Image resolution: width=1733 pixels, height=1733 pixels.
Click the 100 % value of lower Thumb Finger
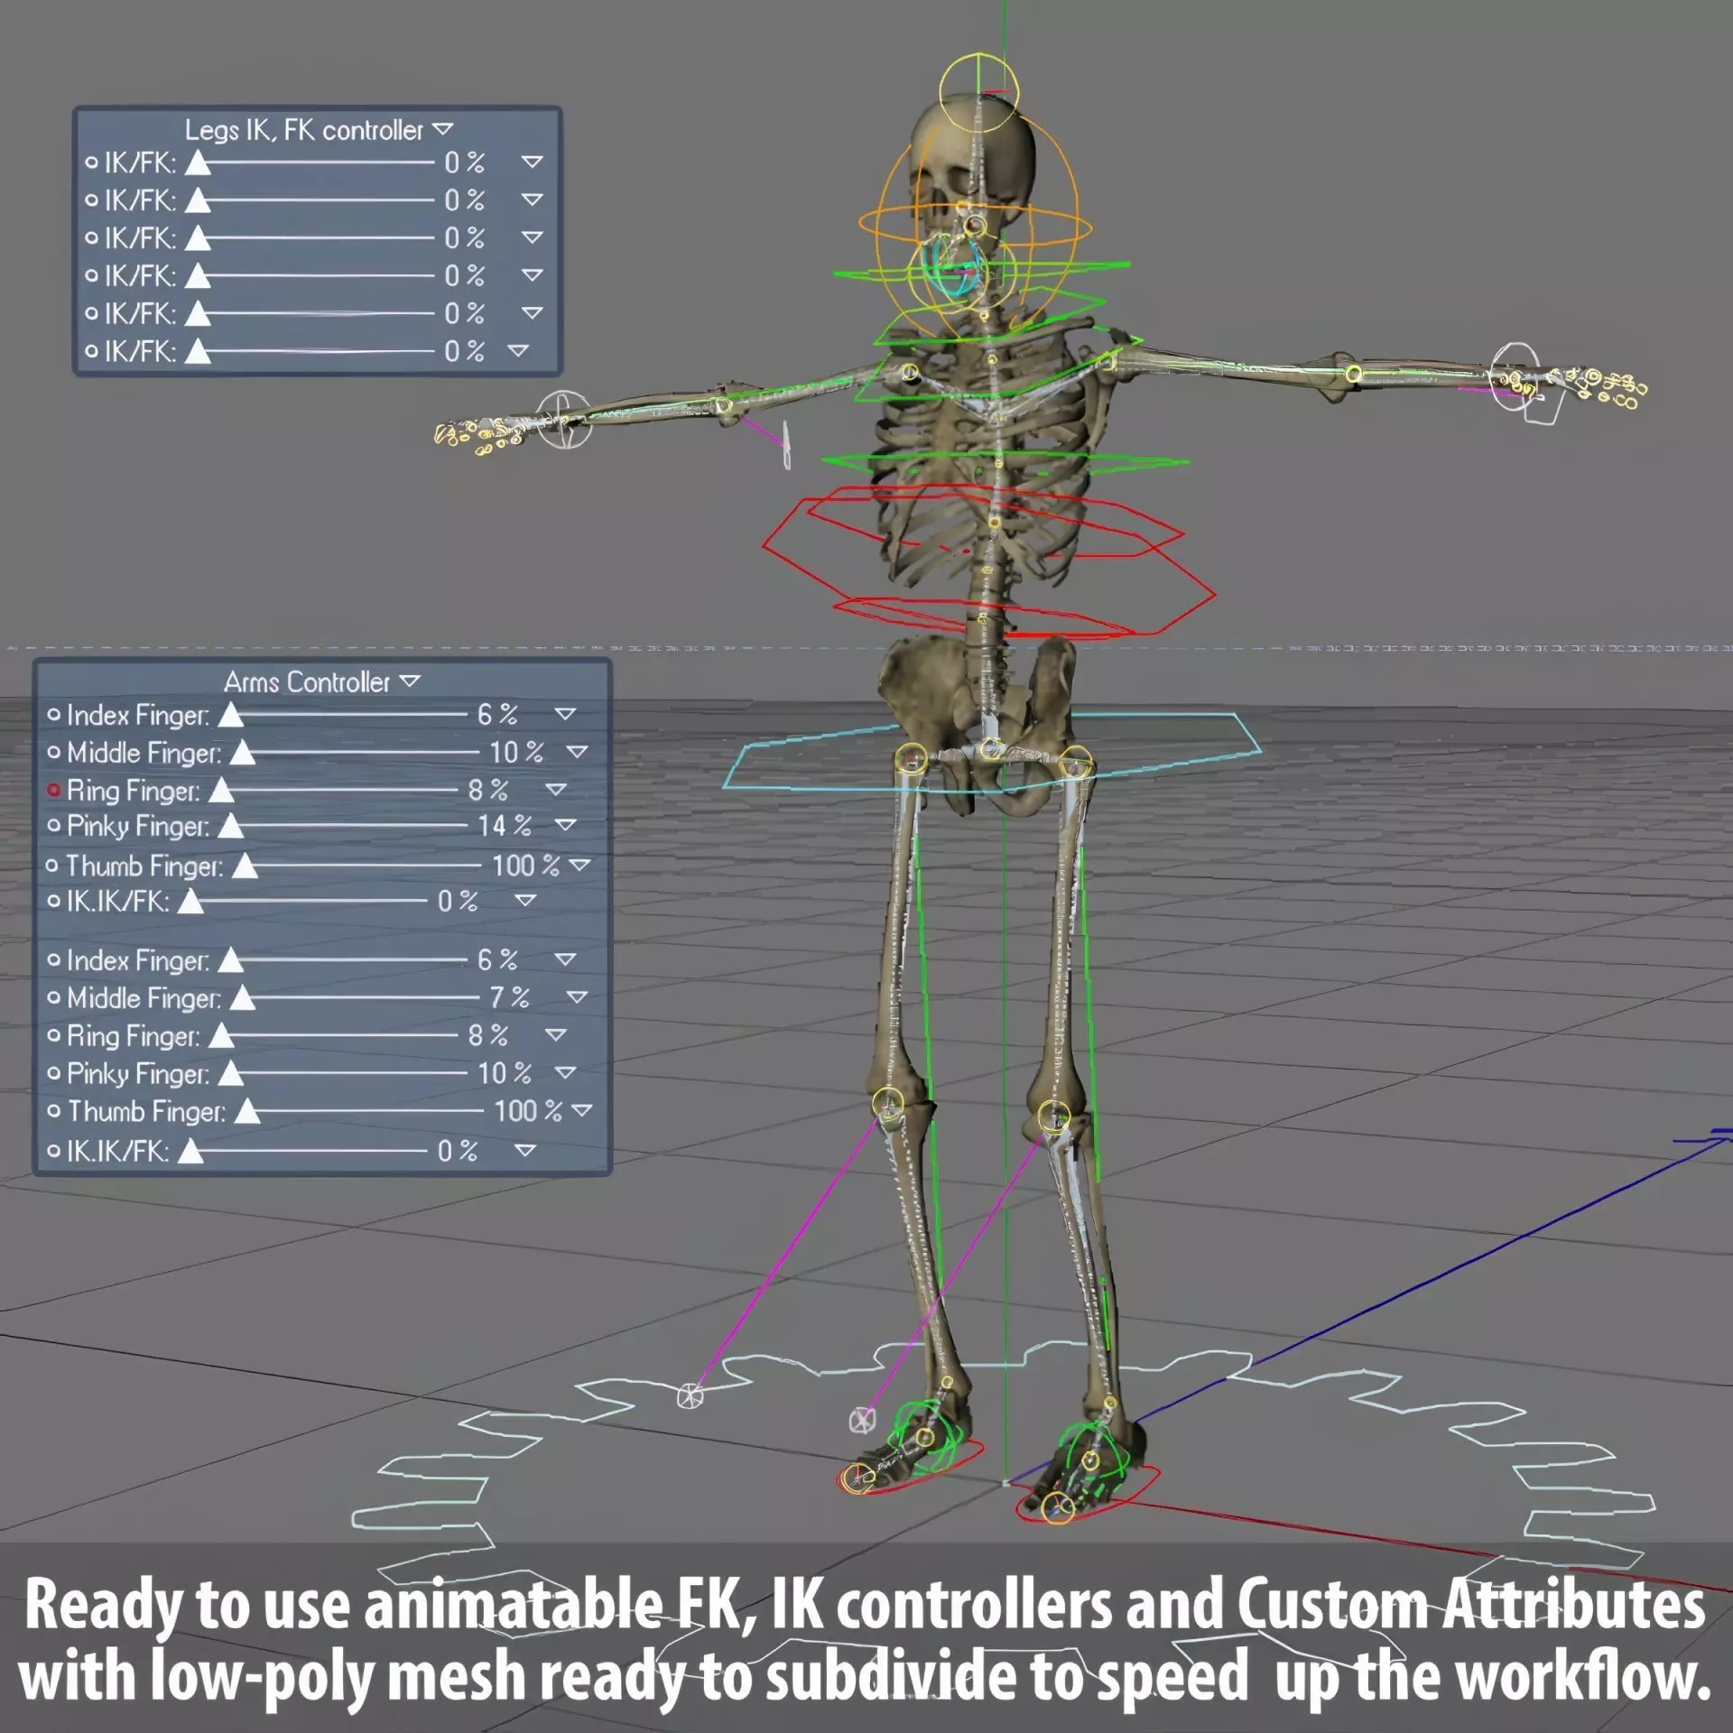point(528,1110)
